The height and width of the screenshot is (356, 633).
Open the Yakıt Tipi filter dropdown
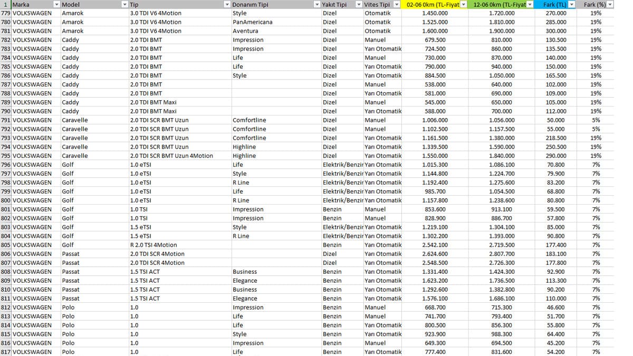(x=358, y=4)
